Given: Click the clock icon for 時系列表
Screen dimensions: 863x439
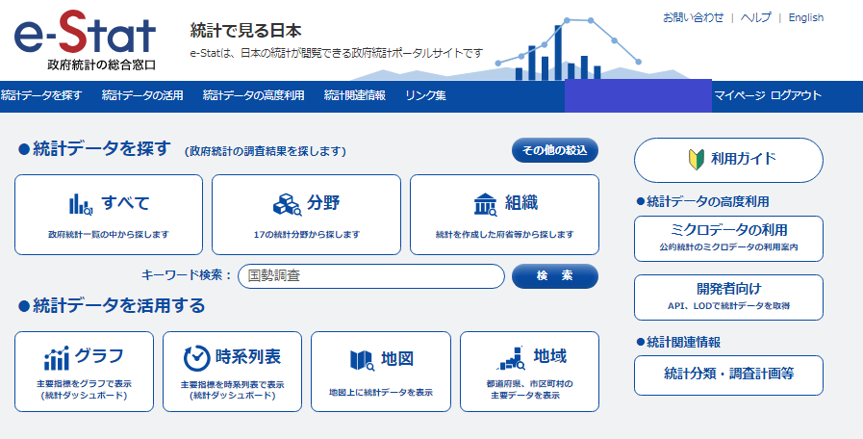Looking at the screenshot, I should 196,358.
